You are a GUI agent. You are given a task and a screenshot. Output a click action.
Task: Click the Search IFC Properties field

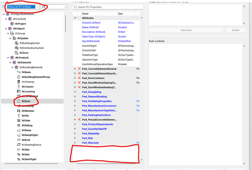pyautogui.click(x=108, y=7)
